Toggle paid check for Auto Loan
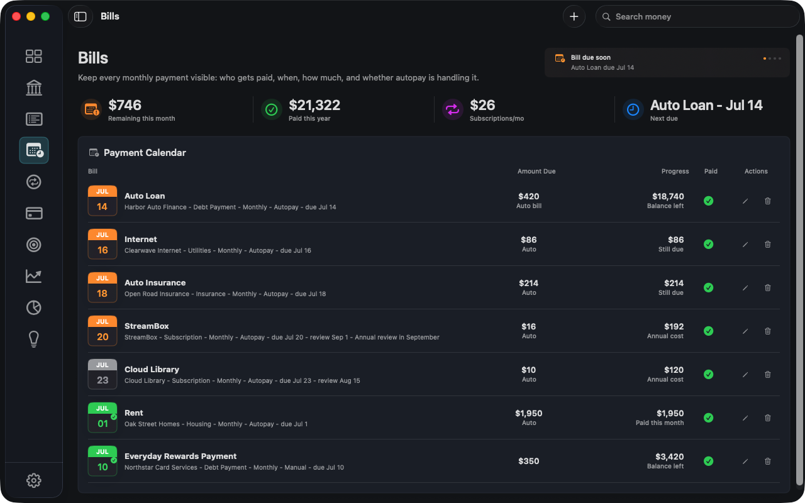805x503 pixels. point(708,201)
